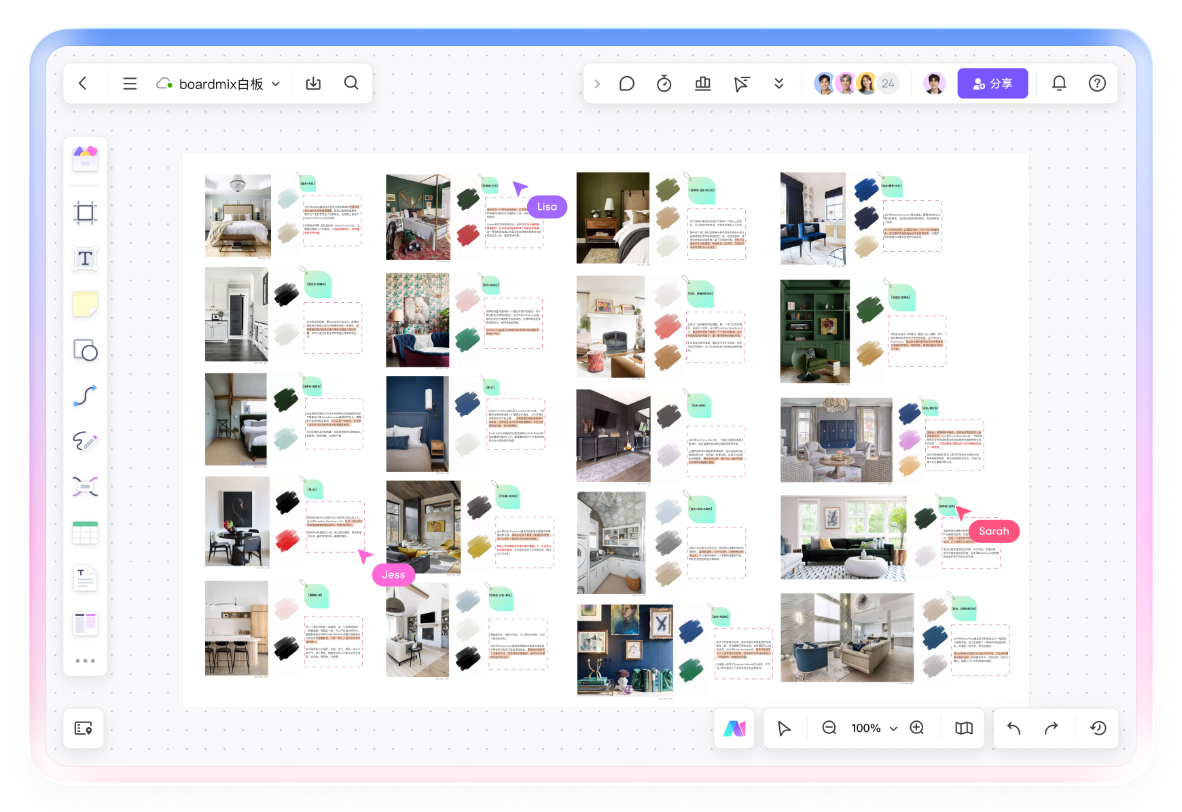Activate the Pen drawing tool
The width and height of the screenshot is (1182, 812).
[x=85, y=441]
